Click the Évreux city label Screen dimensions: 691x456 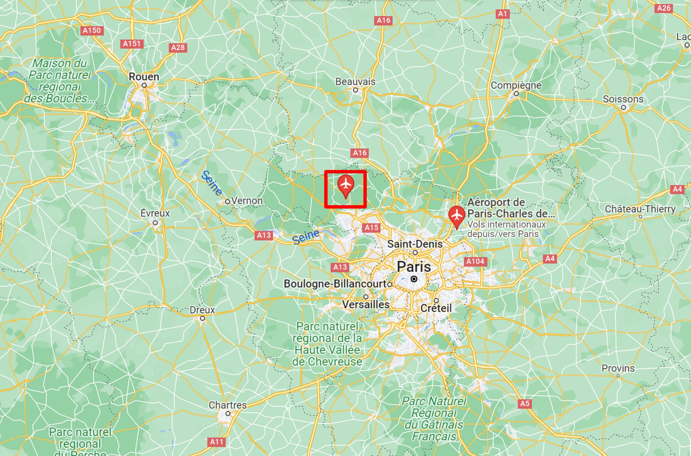pyautogui.click(x=155, y=213)
